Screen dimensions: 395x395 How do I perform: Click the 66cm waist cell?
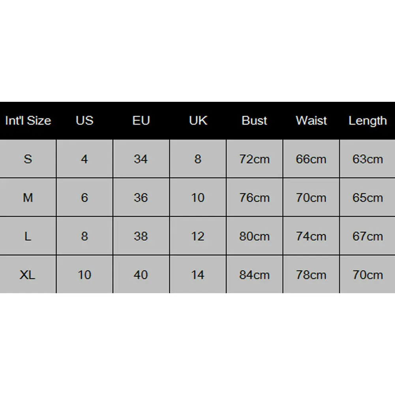pyautogui.click(x=311, y=159)
